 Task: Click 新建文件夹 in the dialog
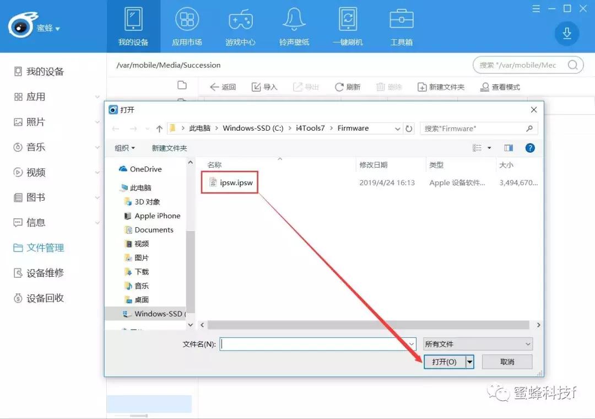coord(169,148)
